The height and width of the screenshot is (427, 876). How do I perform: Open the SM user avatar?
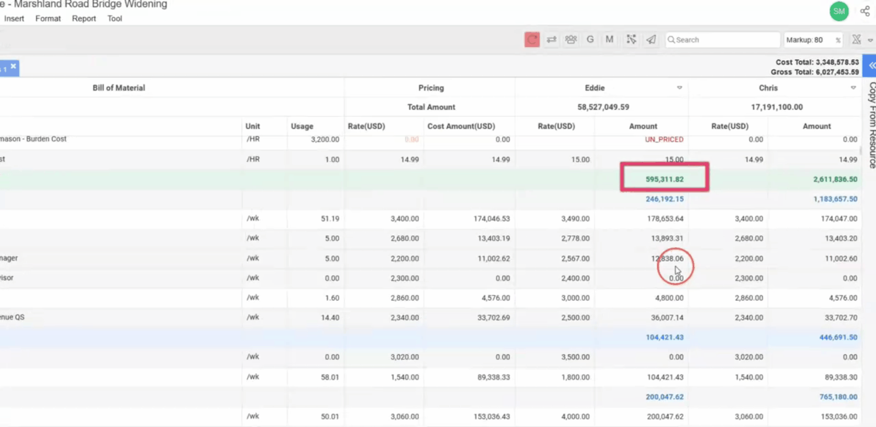(839, 11)
